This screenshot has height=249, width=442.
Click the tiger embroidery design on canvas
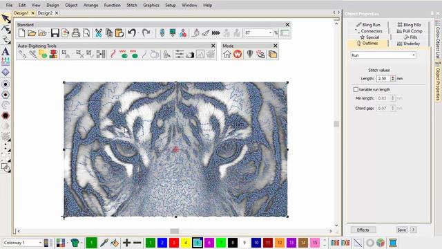tap(175, 149)
